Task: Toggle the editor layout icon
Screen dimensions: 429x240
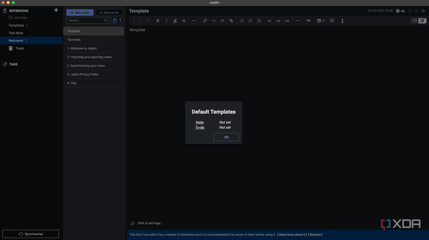Action: click(417, 11)
